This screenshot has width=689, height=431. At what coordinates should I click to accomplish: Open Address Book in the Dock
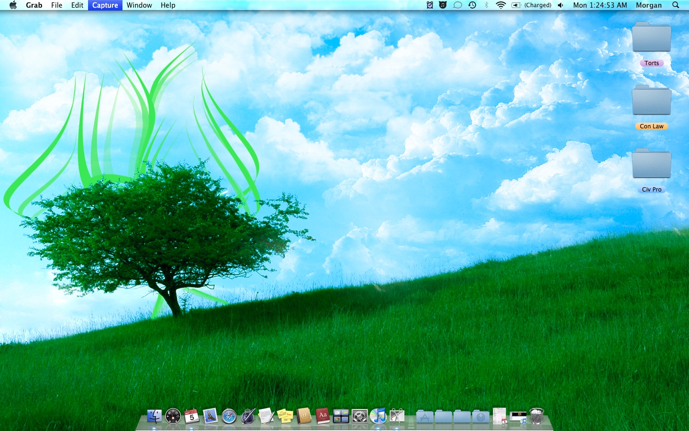(304, 416)
